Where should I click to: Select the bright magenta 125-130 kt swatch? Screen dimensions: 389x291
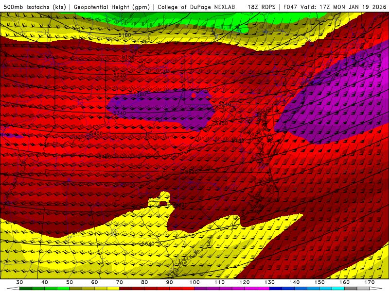(263, 289)
